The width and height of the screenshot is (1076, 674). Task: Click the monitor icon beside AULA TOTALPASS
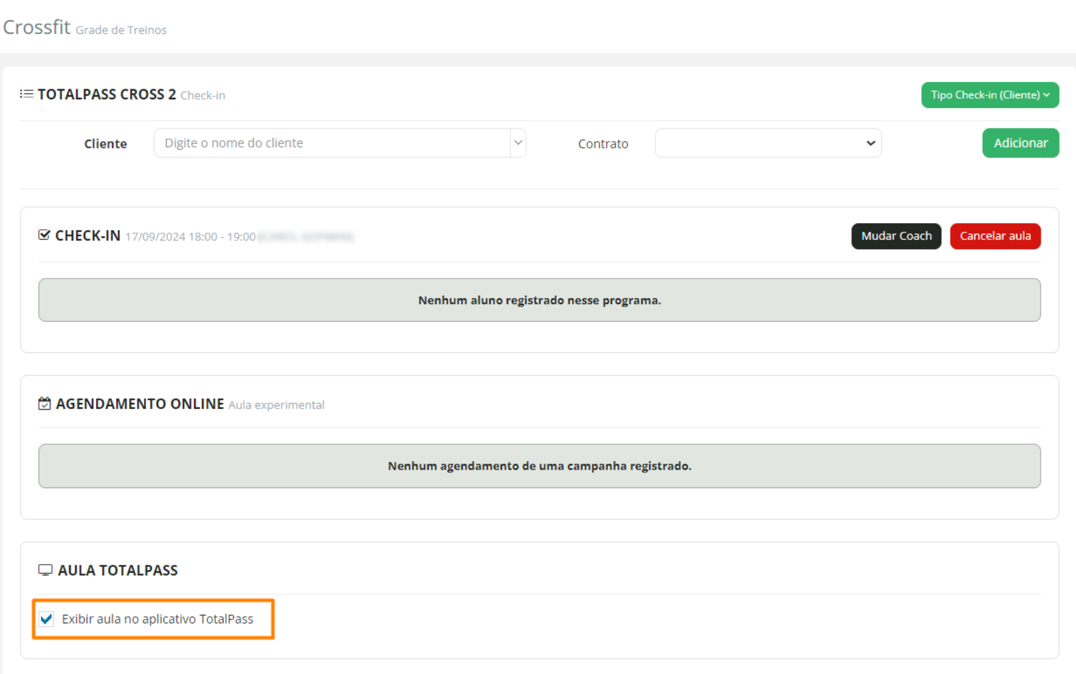(x=45, y=570)
